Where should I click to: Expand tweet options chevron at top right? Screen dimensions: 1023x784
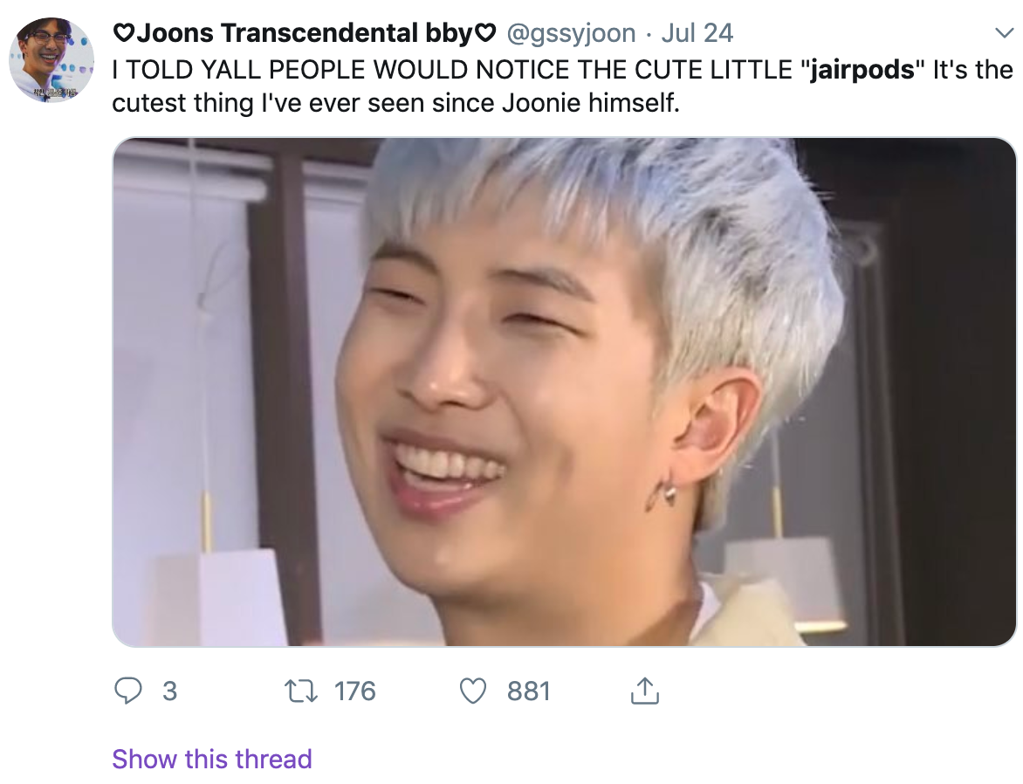click(x=1004, y=32)
